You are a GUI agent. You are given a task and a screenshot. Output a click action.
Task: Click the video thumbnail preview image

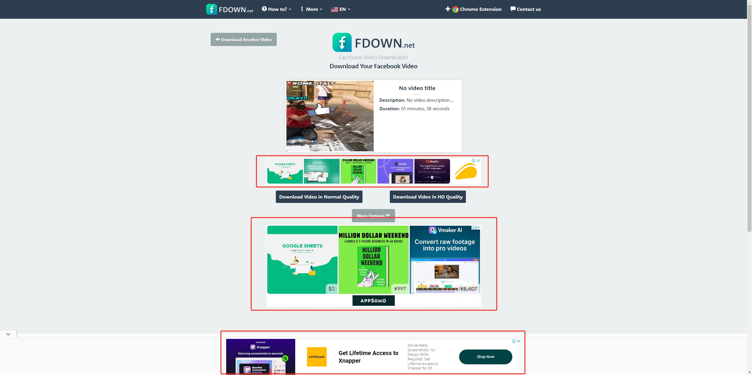pos(330,116)
